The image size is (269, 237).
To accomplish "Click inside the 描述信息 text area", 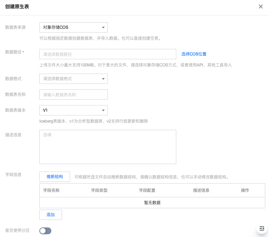I will coord(108,147).
